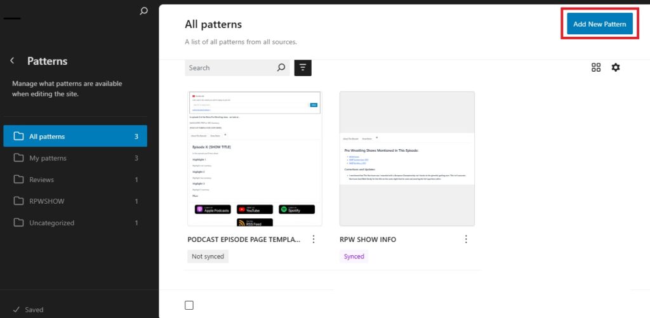
Task: Open actions menu for RPW Show Info
Action: pos(466,239)
